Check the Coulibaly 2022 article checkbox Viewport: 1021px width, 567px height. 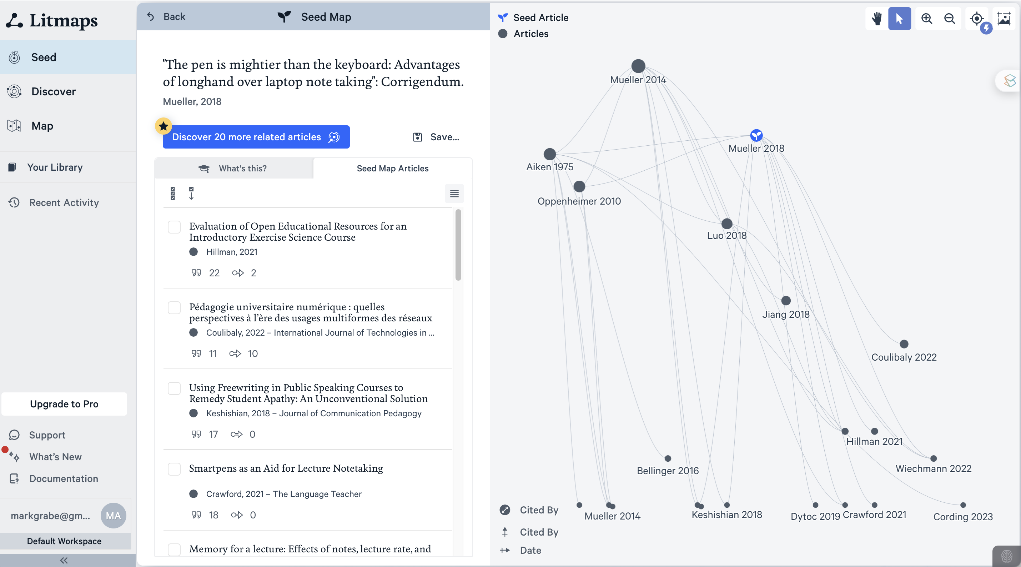coord(174,308)
